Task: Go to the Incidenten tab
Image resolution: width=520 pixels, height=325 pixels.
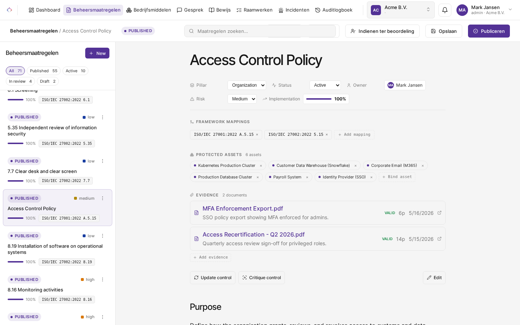Action: point(294,10)
